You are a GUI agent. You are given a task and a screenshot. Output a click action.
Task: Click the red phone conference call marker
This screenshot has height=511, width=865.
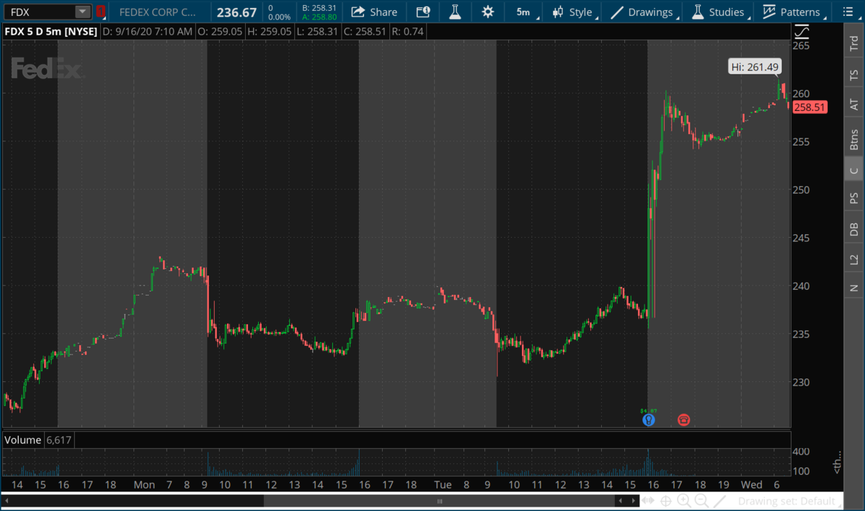683,419
